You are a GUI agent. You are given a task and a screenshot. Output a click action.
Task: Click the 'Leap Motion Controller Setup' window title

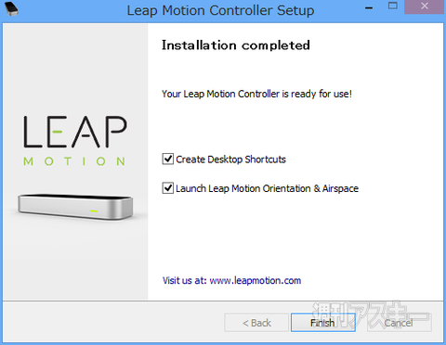pyautogui.click(x=220, y=10)
